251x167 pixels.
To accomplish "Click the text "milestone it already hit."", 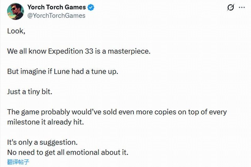I will tap(45, 122).
